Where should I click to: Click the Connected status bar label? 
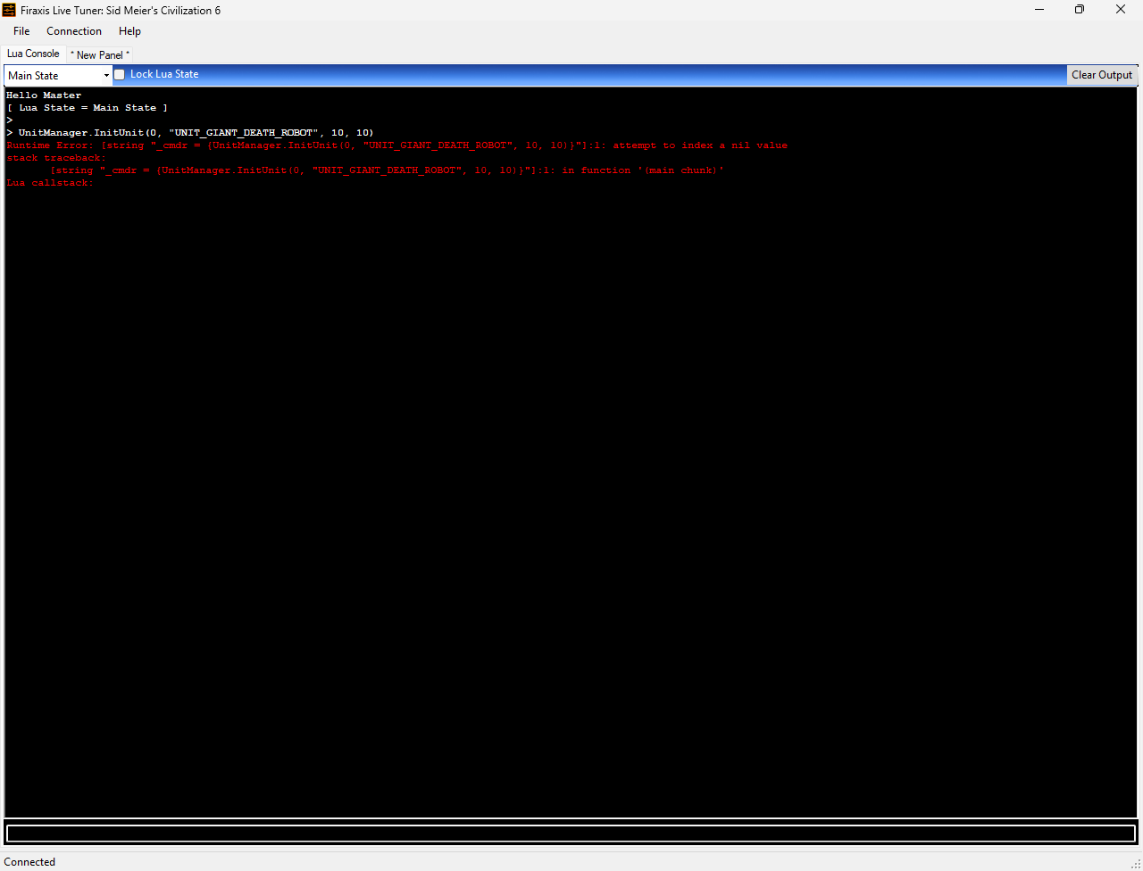pos(30,862)
